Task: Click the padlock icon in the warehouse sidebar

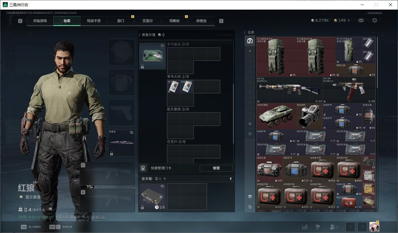Action: tap(250, 123)
